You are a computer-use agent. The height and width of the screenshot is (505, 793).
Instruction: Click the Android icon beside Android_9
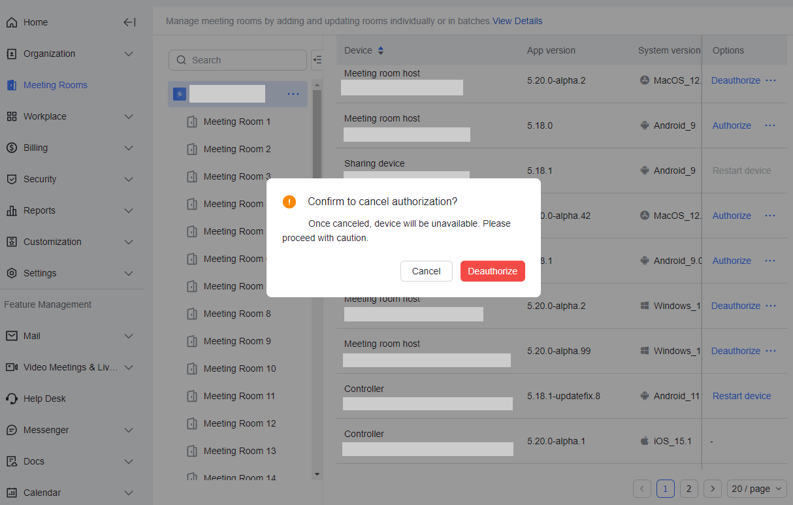pos(644,125)
